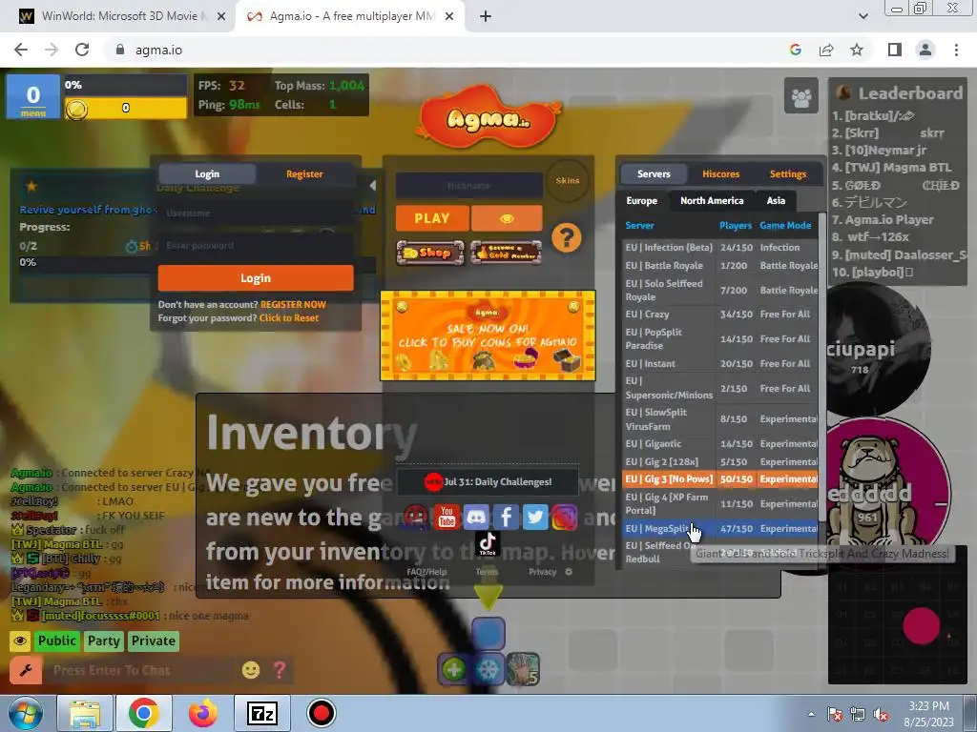The image size is (977, 732).
Task: Switch to the Login tab
Action: point(207,173)
